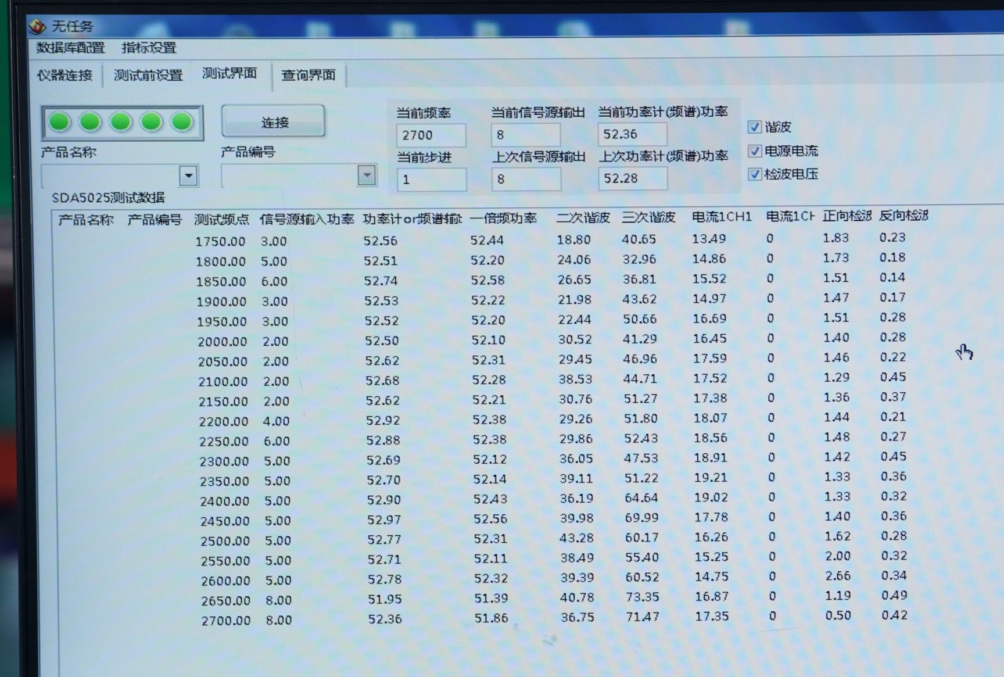Select the 1950.00 frequency row cell
Image resolution: width=1004 pixels, height=677 pixels.
(222, 322)
